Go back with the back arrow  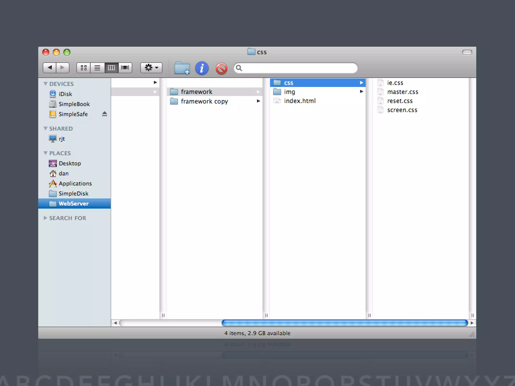[x=50, y=68]
